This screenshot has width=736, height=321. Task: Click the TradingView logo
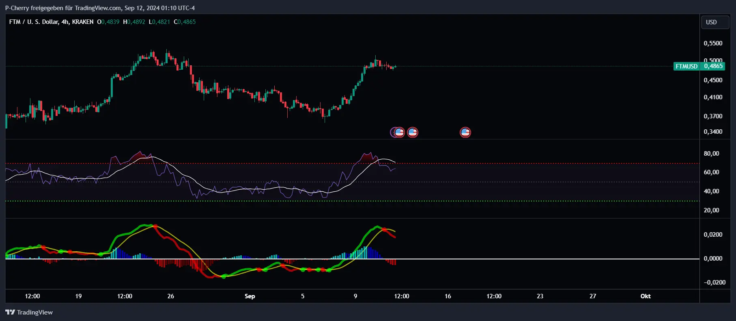(29, 312)
